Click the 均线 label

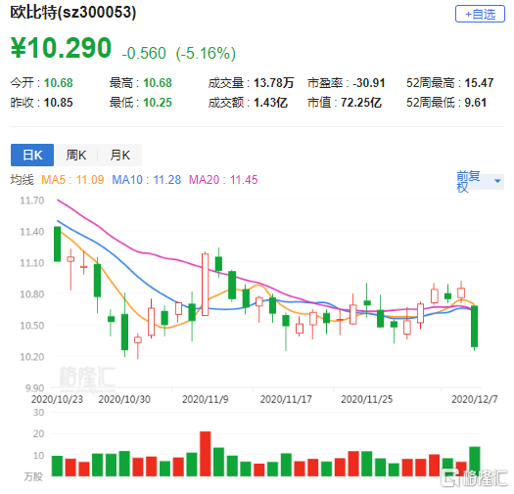tap(22, 180)
